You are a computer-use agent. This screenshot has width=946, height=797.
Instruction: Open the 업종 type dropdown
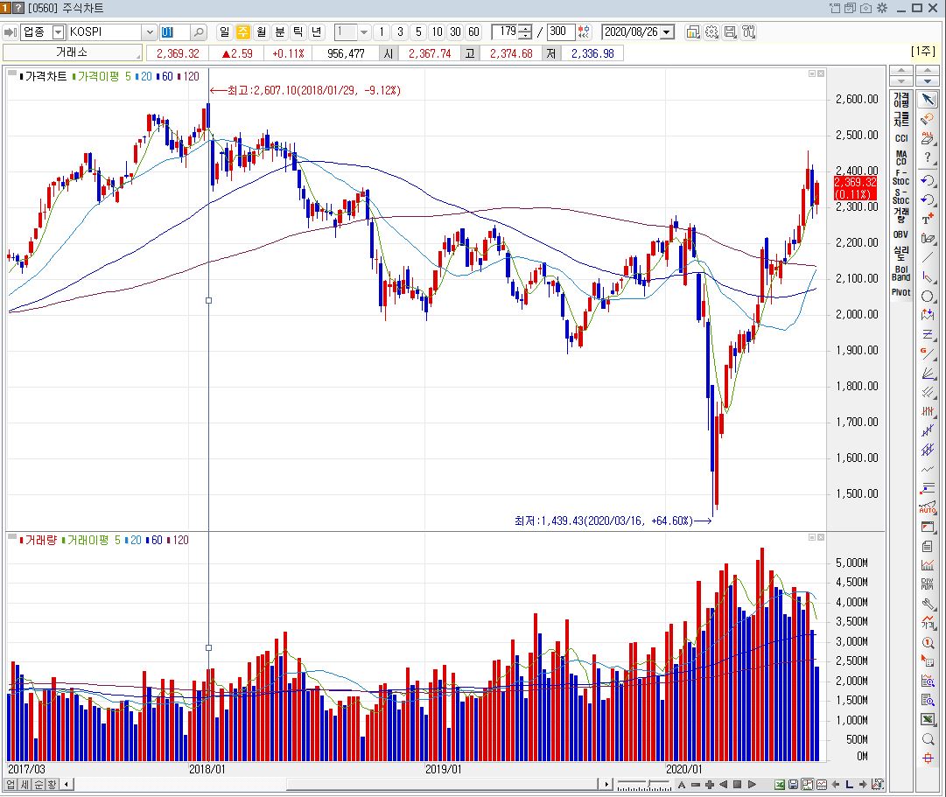click(x=59, y=32)
